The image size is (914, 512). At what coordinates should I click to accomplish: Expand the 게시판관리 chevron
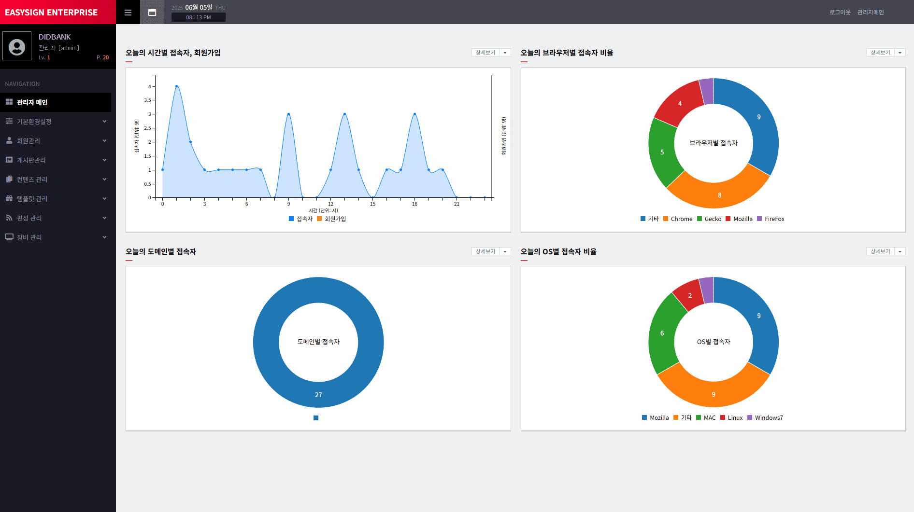point(104,160)
